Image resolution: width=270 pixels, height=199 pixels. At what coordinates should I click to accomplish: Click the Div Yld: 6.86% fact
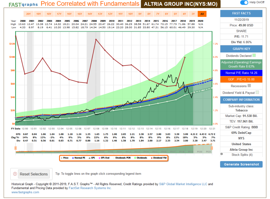coord(242,42)
